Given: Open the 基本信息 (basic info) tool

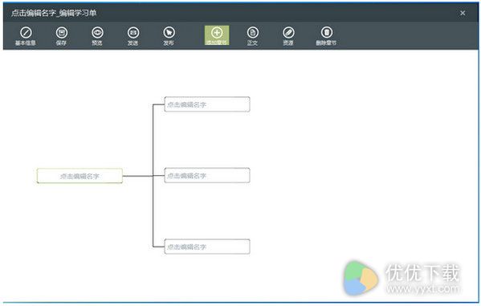Looking at the screenshot, I should [x=26, y=32].
